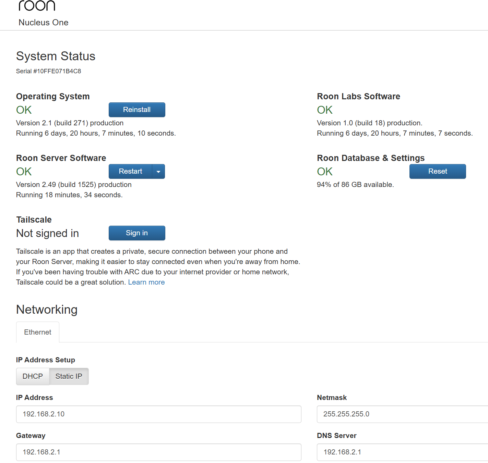Click Operating System OK status
This screenshot has width=488, height=463.
click(x=24, y=110)
